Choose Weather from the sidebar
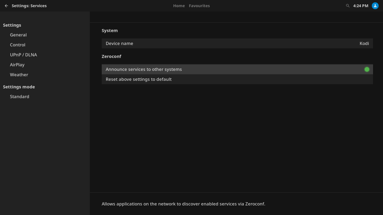The width and height of the screenshot is (383, 215). (19, 75)
